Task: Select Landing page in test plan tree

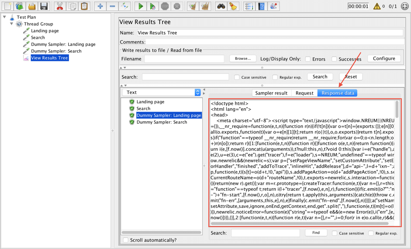Action: point(45,31)
